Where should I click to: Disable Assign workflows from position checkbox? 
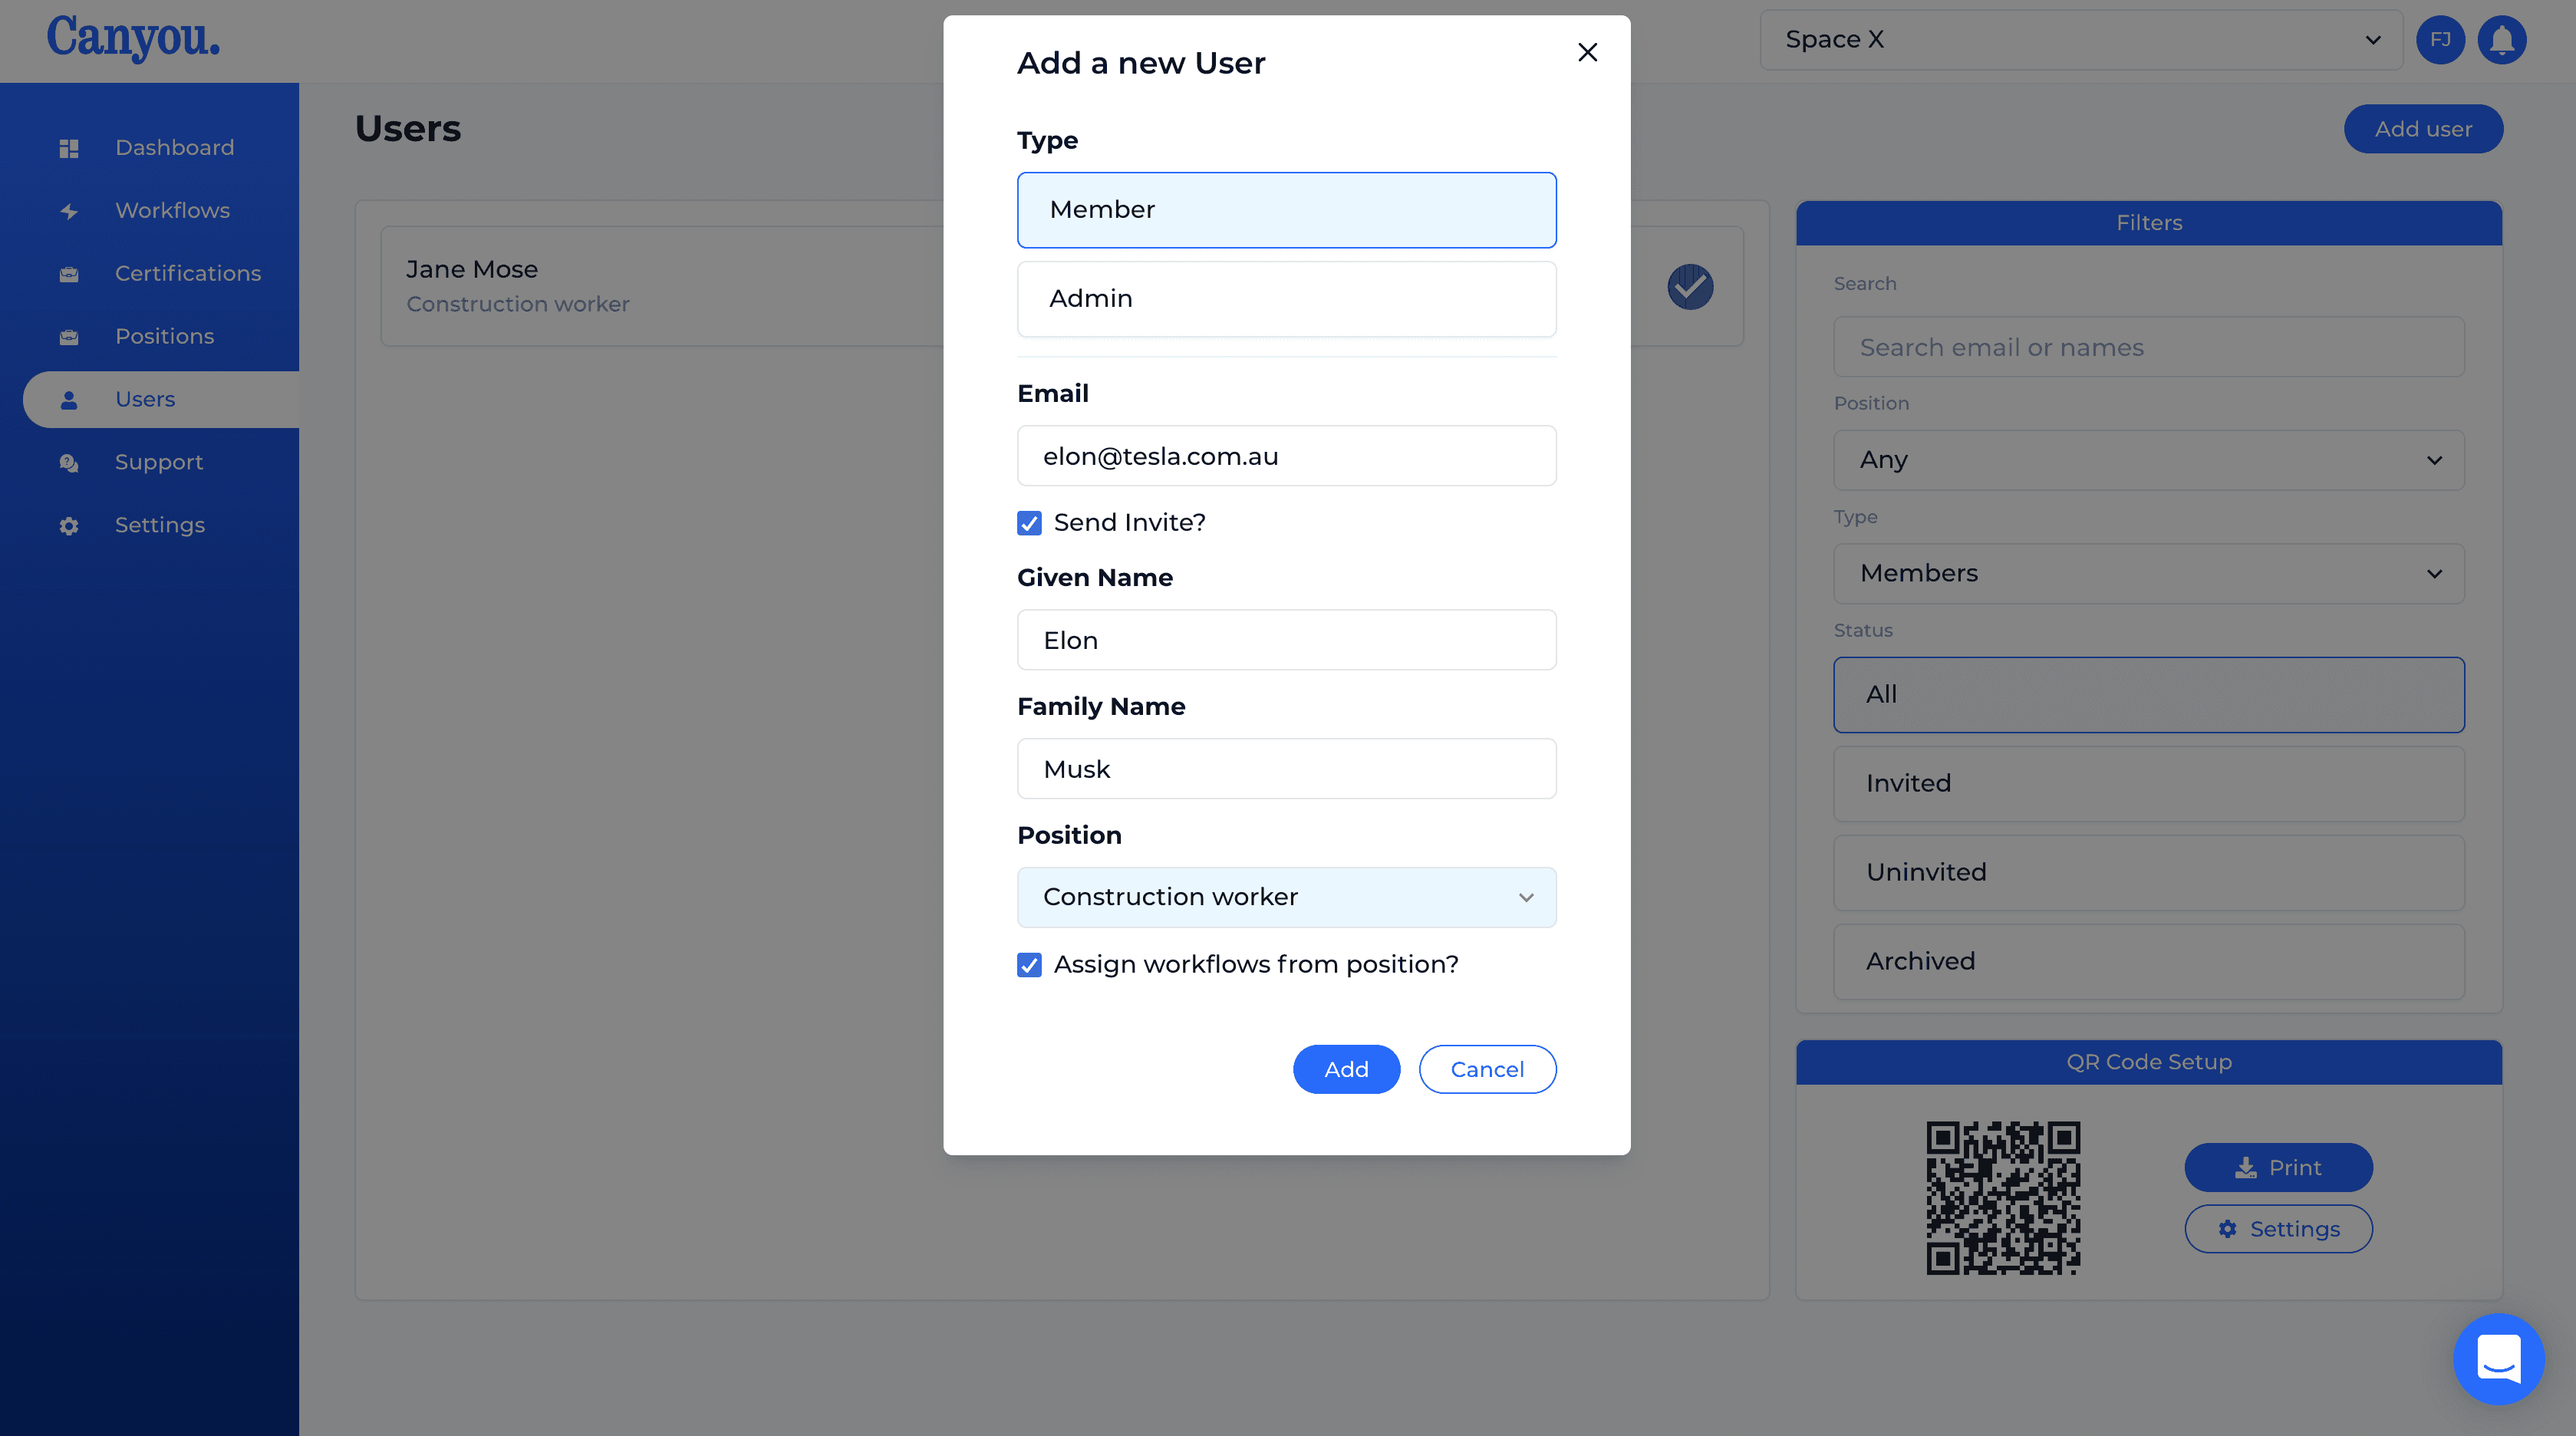click(x=1029, y=963)
